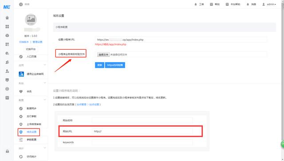Image resolution: width=284 pixels, height=161 pixels.
Task: Click the 管理设置 link
Action: click(37, 42)
